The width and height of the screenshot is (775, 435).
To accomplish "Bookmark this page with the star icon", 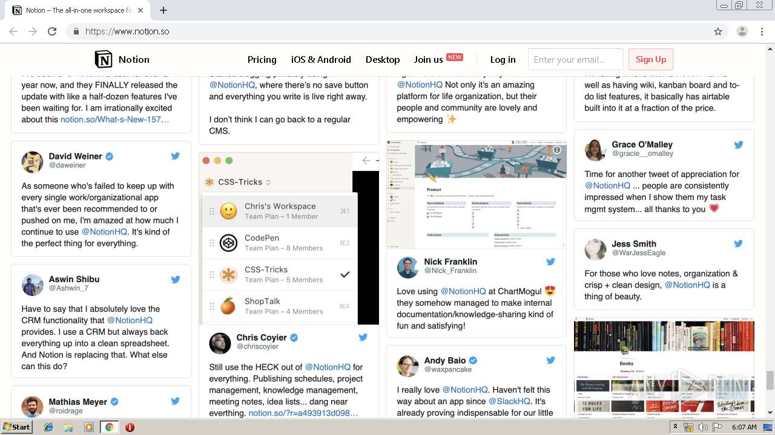I will point(718,31).
